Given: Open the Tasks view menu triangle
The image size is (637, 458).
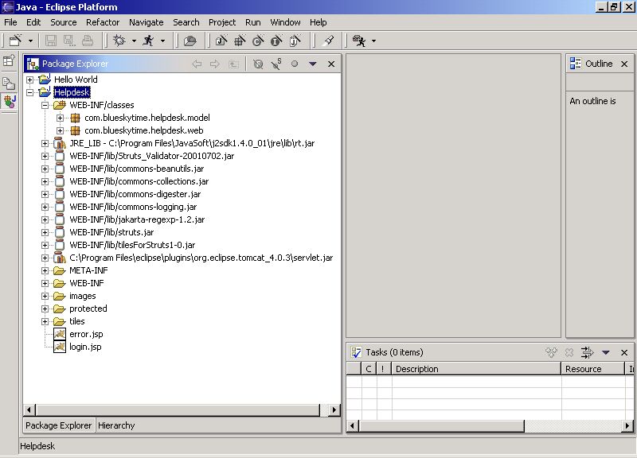Looking at the screenshot, I should [x=606, y=352].
